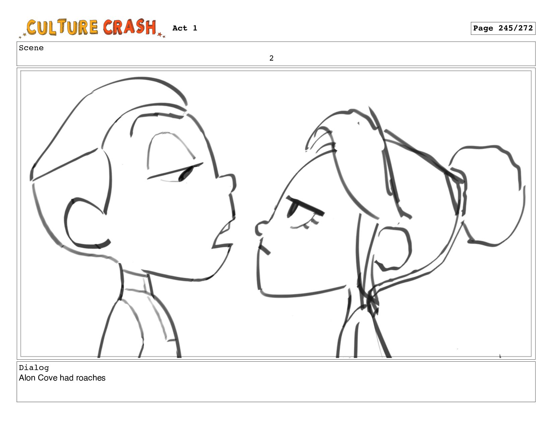The width and height of the screenshot is (553, 427).
Task: Click the 'Act 1' label
Action: [185, 28]
